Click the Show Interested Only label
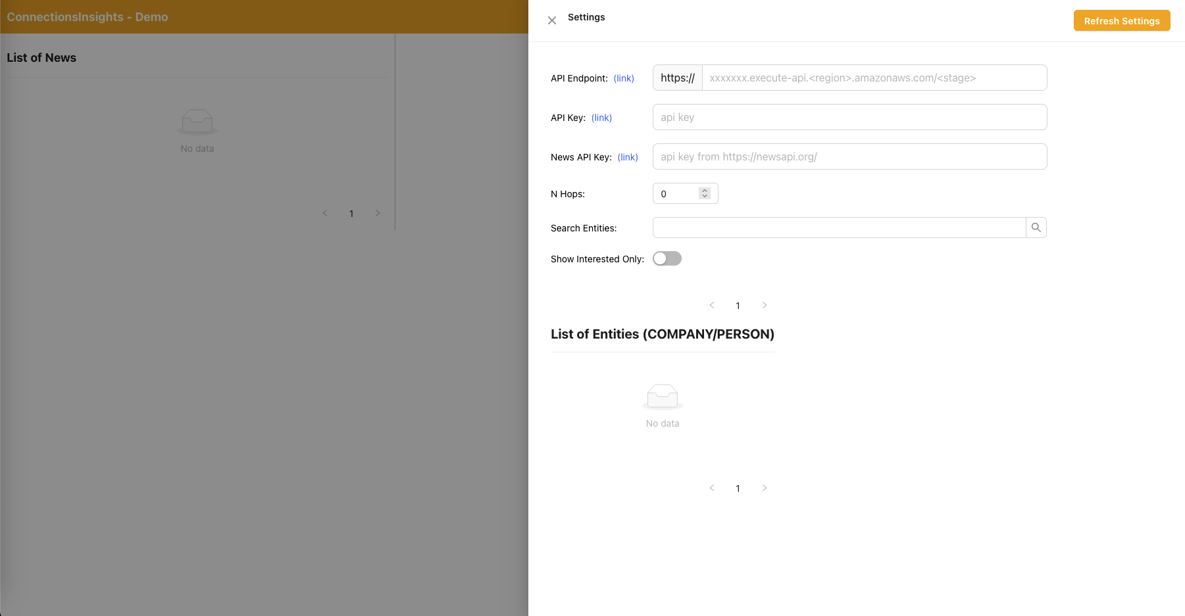Viewport: 1185px width, 616px height. point(597,259)
